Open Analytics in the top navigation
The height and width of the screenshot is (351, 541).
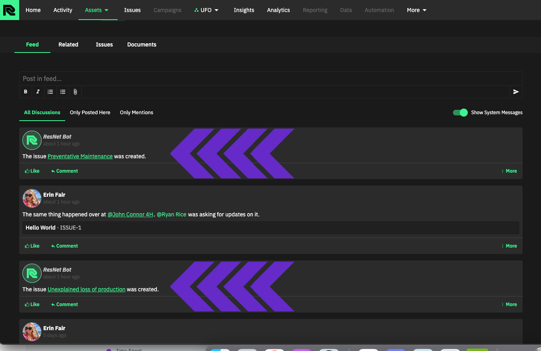[x=279, y=10]
